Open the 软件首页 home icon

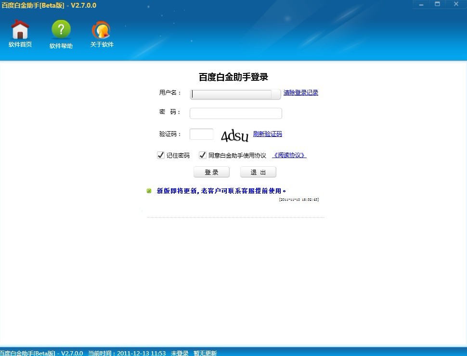[20, 30]
